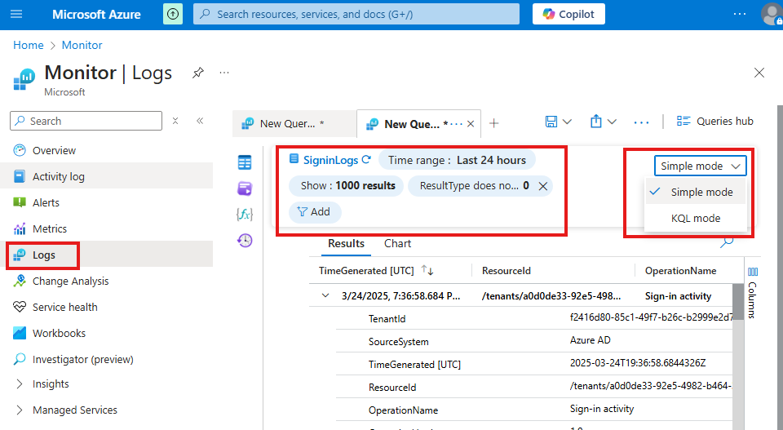Go to Home breadcrumb
The image size is (783, 430).
[29, 45]
